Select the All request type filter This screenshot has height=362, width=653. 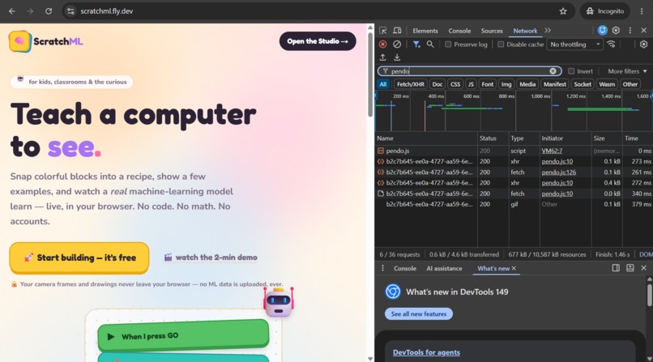[382, 84]
